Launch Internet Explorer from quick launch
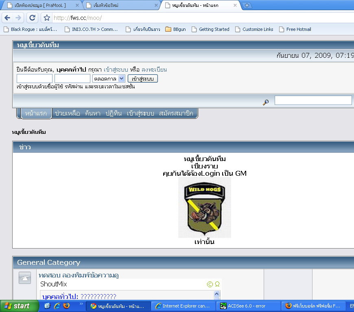This screenshot has width=354, height=312. (x=57, y=305)
